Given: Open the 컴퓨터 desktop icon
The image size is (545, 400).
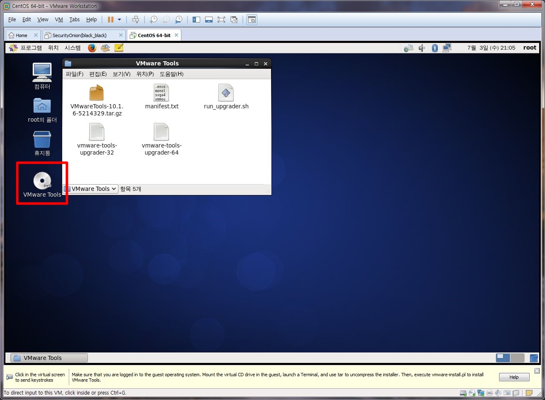Looking at the screenshot, I should point(42,75).
